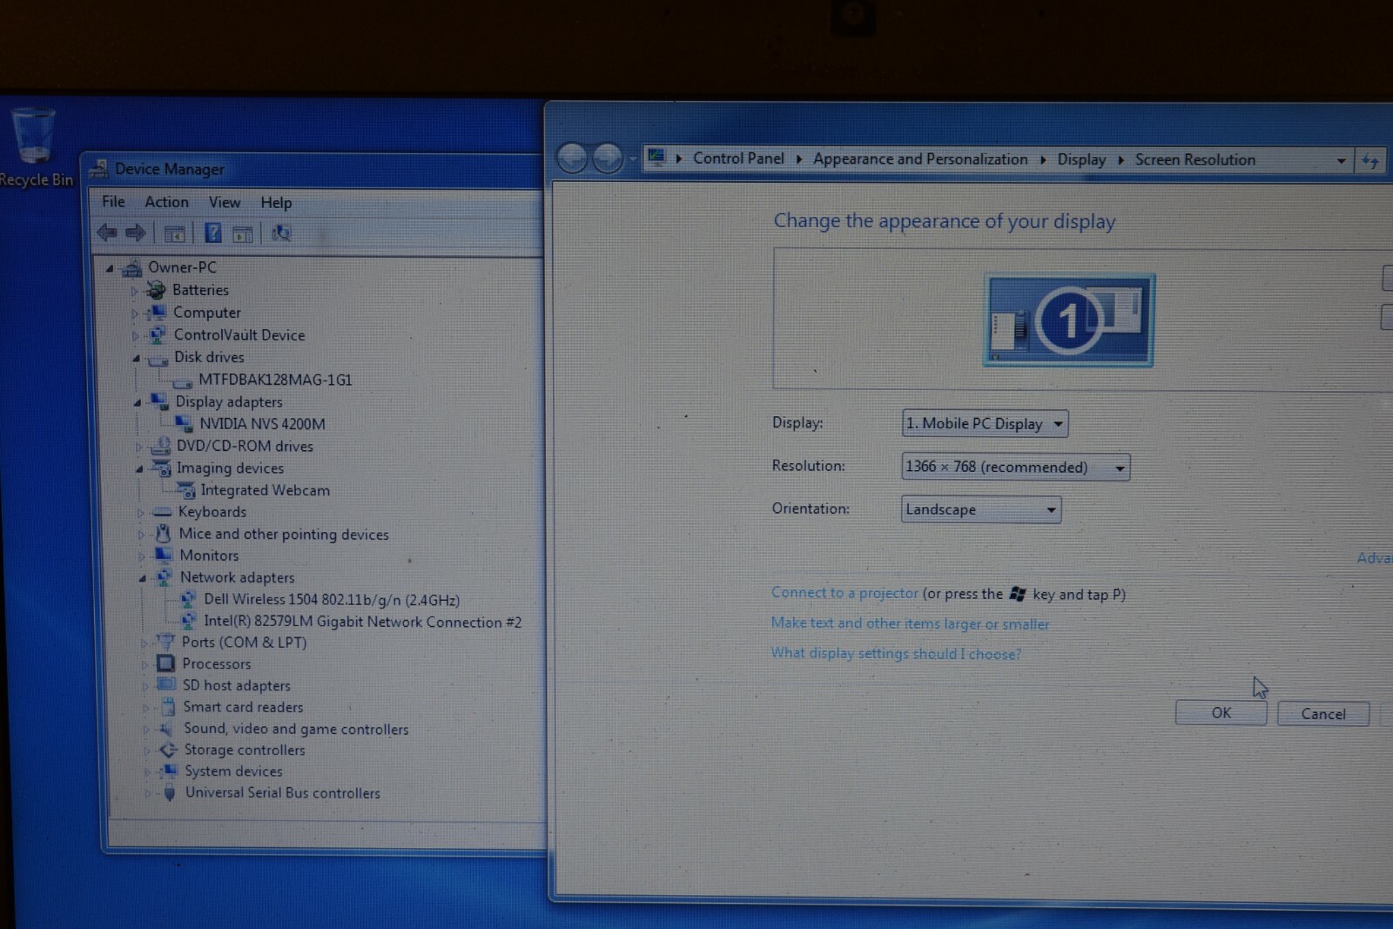Select the Mice and other pointing devices icon

163,534
